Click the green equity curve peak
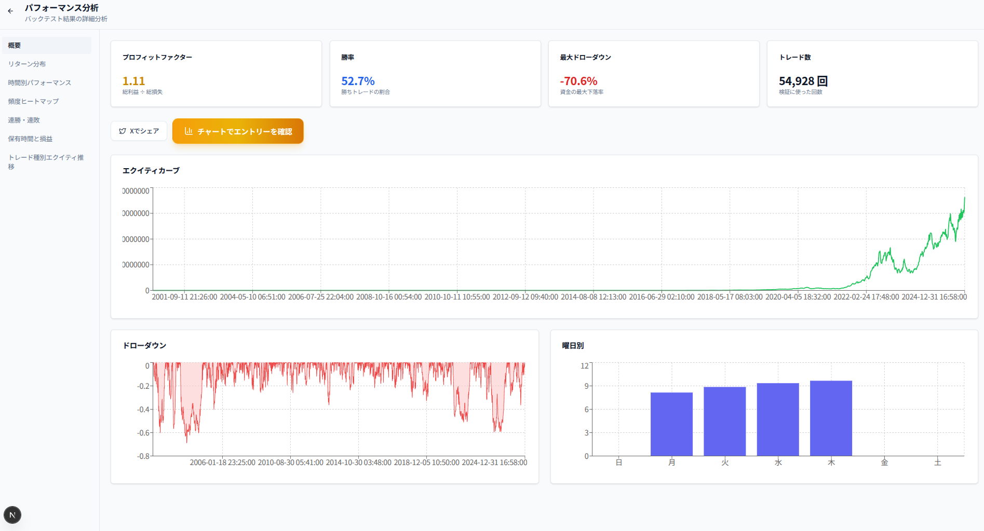Screen dimensions: 984x531 point(964,198)
